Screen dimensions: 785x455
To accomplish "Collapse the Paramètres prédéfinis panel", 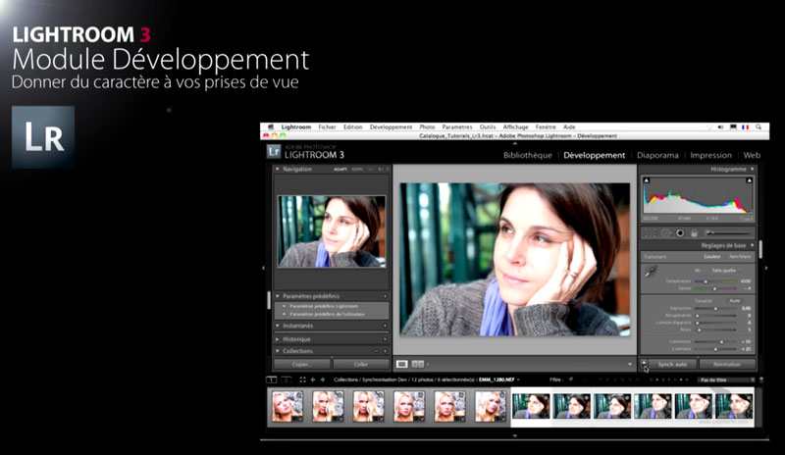I will 278,296.
